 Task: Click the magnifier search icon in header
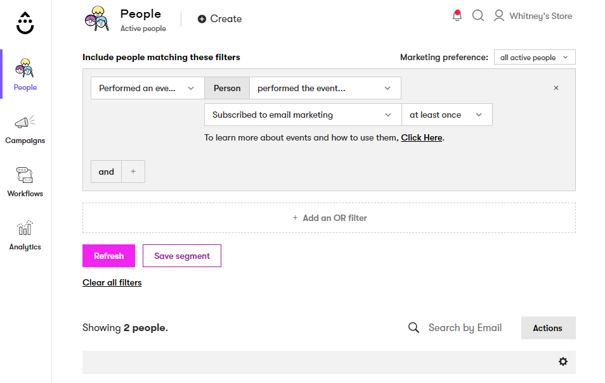point(478,16)
